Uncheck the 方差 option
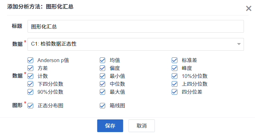The image size is (255, 134). (31, 68)
